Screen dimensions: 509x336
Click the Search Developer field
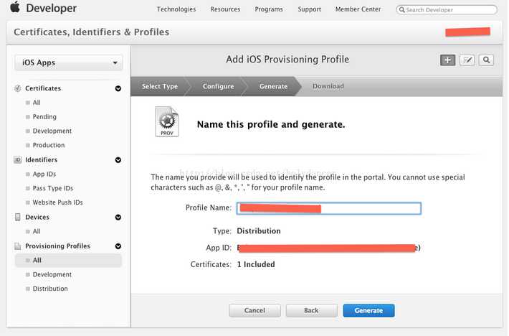point(447,10)
